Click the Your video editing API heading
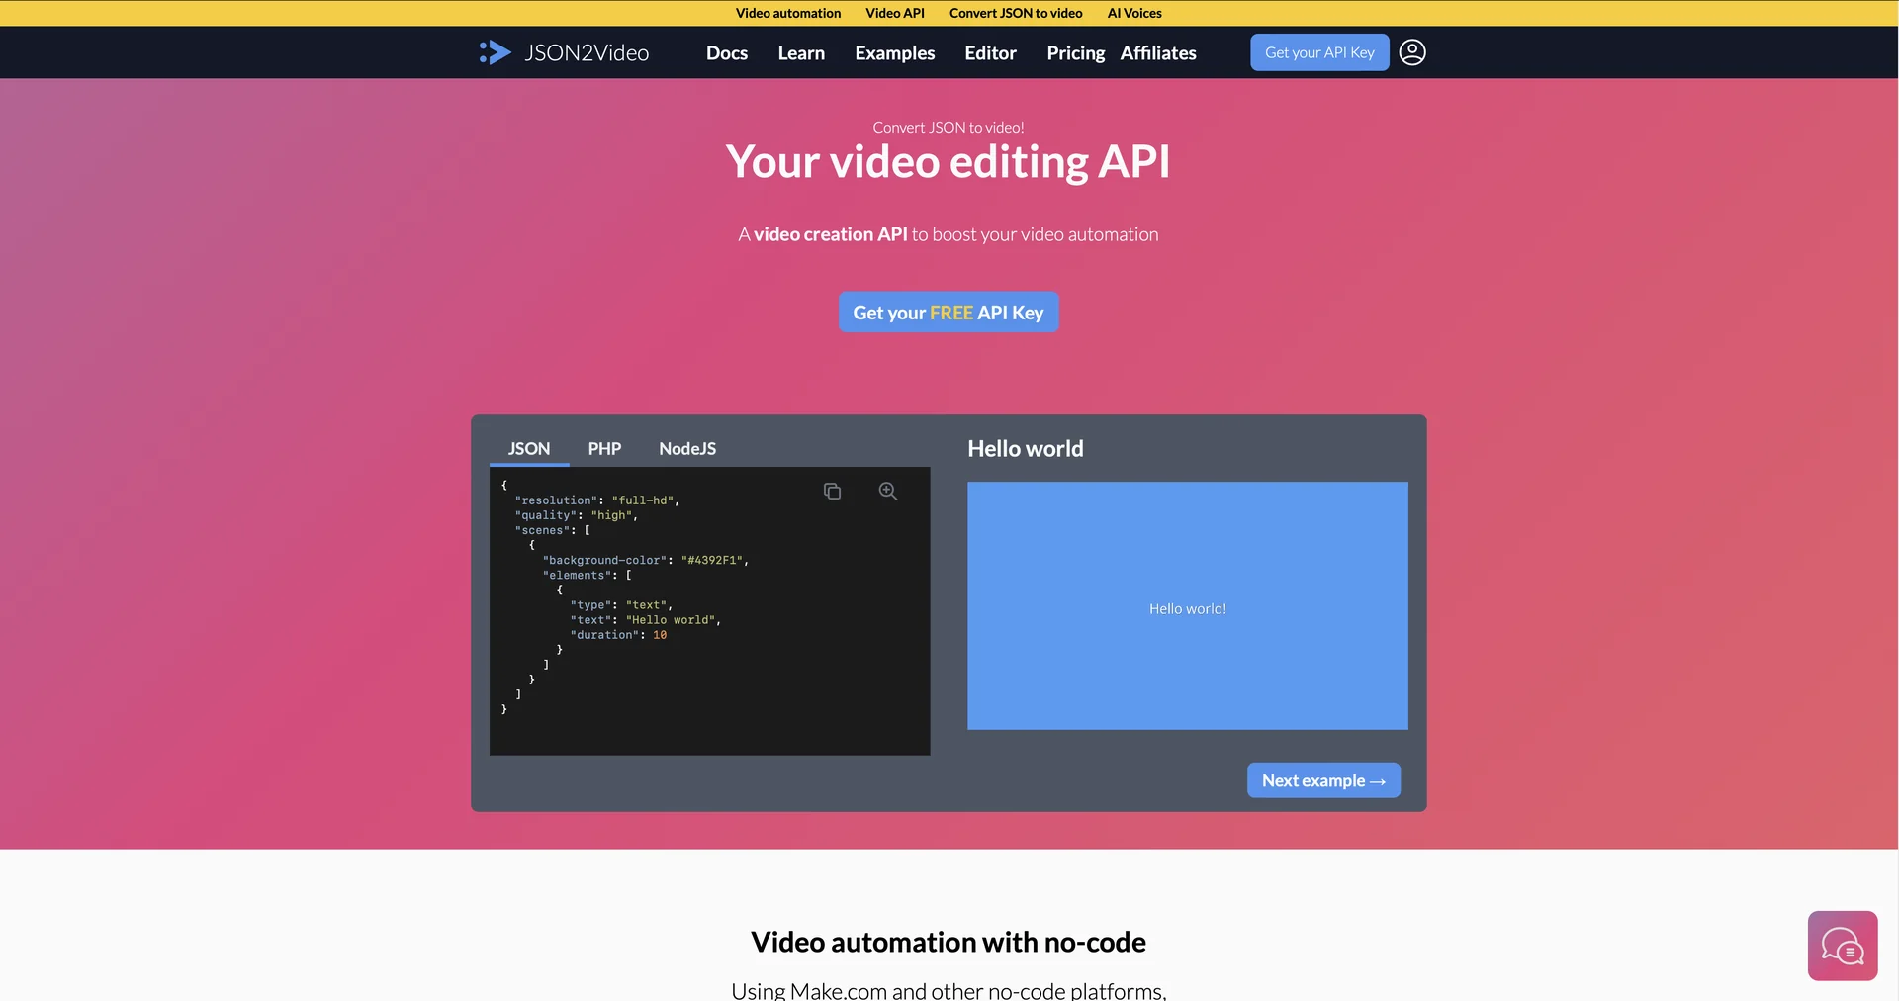1899x1001 pixels. (949, 162)
